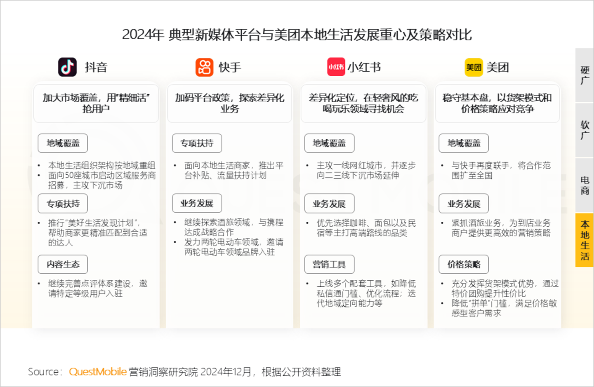Click 价格策略 tag in Meituan column

pyautogui.click(x=464, y=264)
